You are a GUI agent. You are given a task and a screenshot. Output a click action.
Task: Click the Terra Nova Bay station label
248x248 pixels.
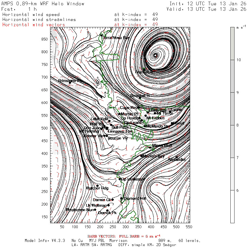[x=116, y=38]
